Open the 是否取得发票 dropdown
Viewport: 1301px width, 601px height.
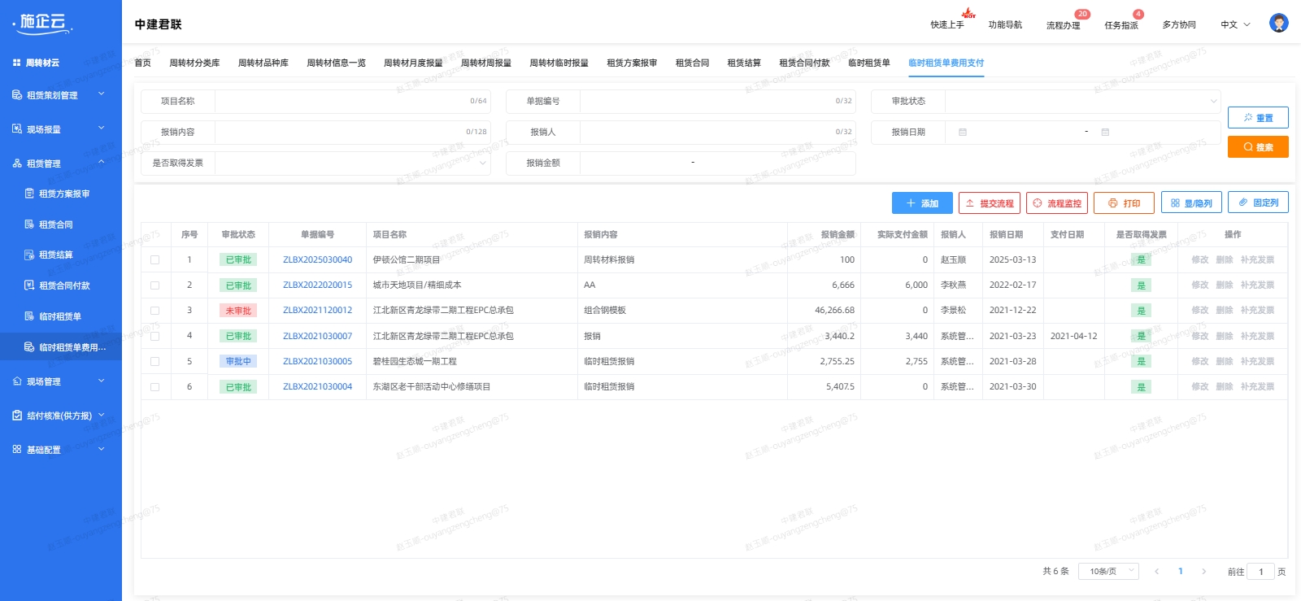pyautogui.click(x=352, y=163)
